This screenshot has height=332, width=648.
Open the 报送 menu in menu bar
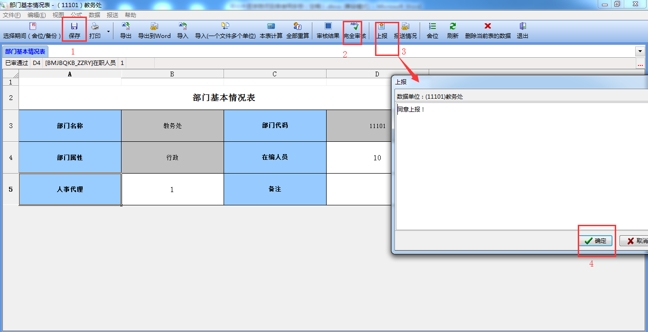(x=113, y=15)
